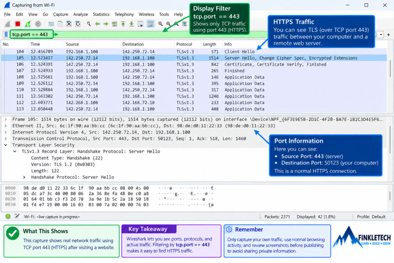The height and width of the screenshot is (263, 394).
Task: Sort by the Protocol column header
Action: (188, 44)
